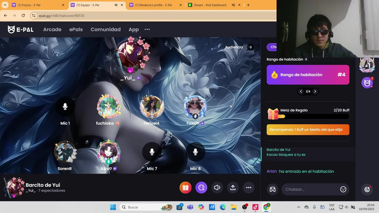This screenshot has height=213, width=379.
Task: Open the game controller icon near chat
Action: pos(272,189)
